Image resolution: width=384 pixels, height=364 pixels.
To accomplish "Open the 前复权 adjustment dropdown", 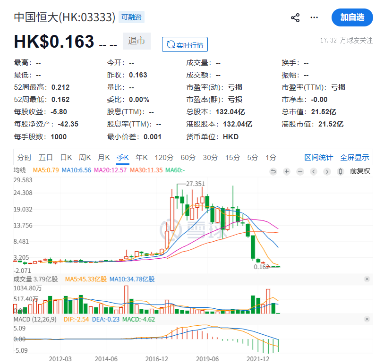I will [x=360, y=171].
